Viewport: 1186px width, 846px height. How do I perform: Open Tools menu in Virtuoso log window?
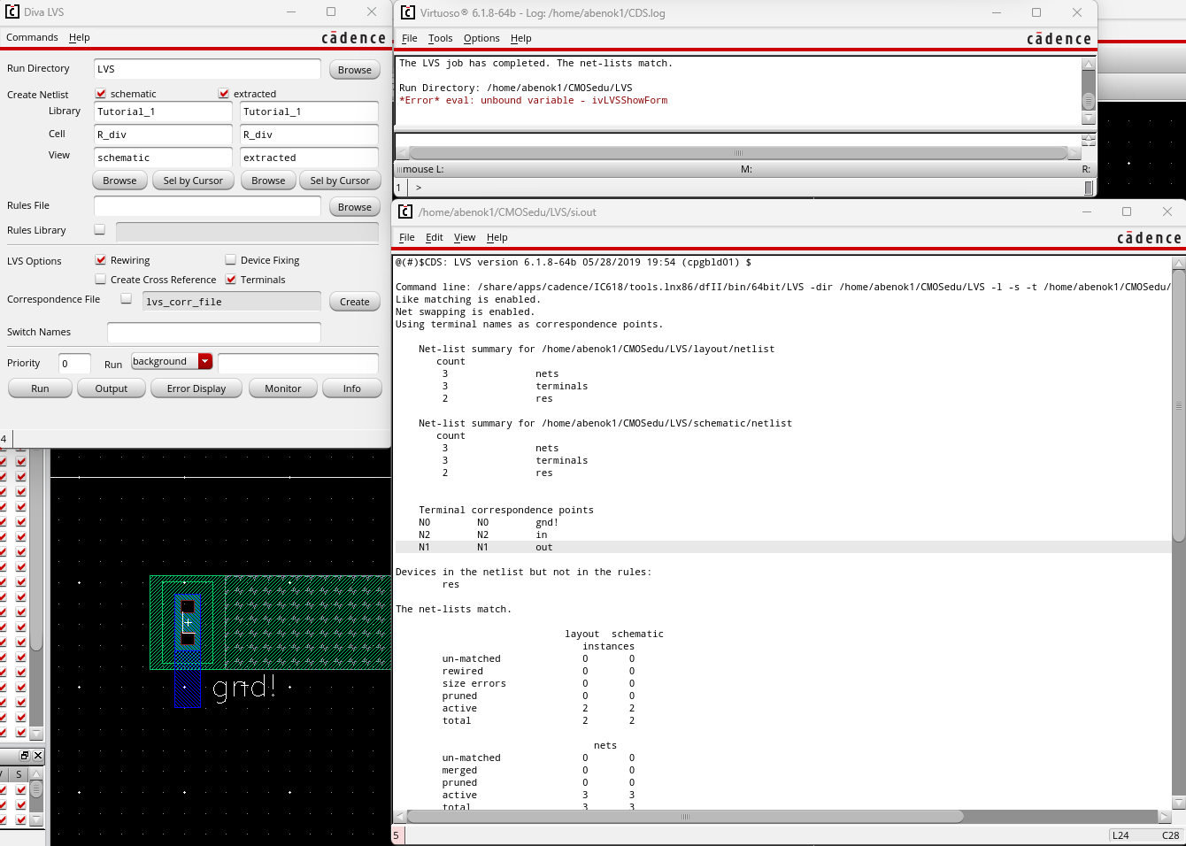click(x=440, y=38)
